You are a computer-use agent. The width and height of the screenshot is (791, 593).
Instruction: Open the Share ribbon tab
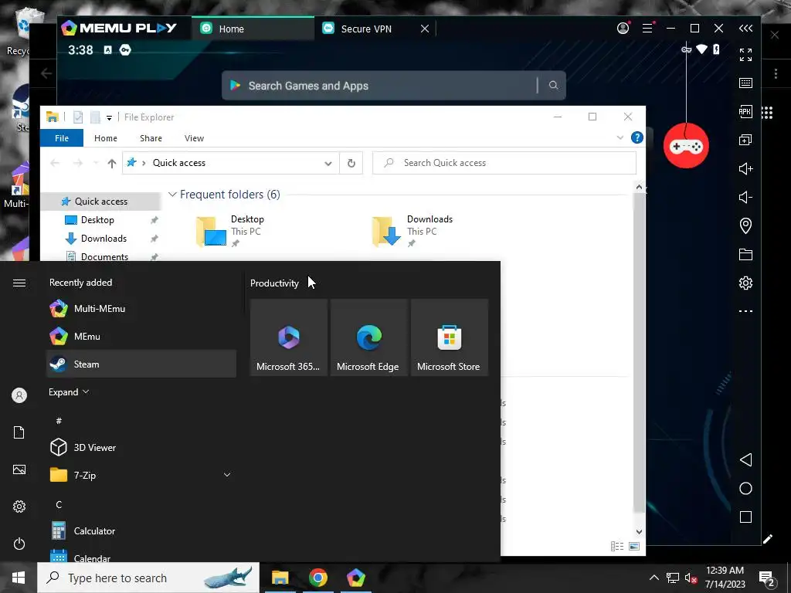click(x=151, y=137)
